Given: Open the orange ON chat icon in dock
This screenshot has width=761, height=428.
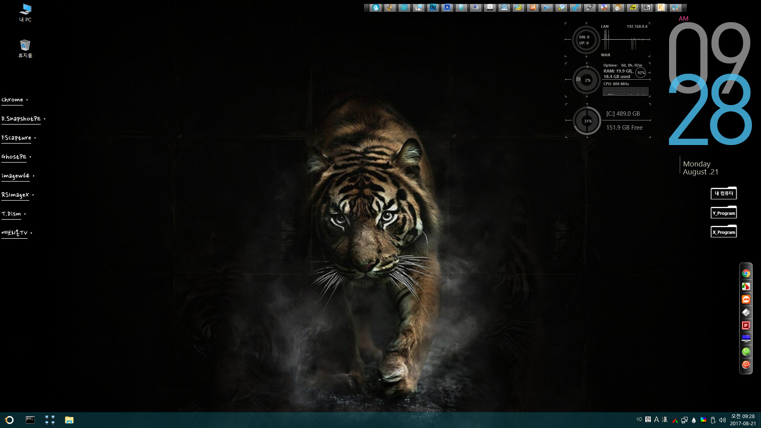Looking at the screenshot, I should (746, 300).
